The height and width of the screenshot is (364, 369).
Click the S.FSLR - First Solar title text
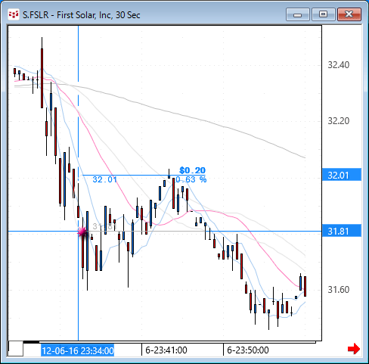coord(82,15)
